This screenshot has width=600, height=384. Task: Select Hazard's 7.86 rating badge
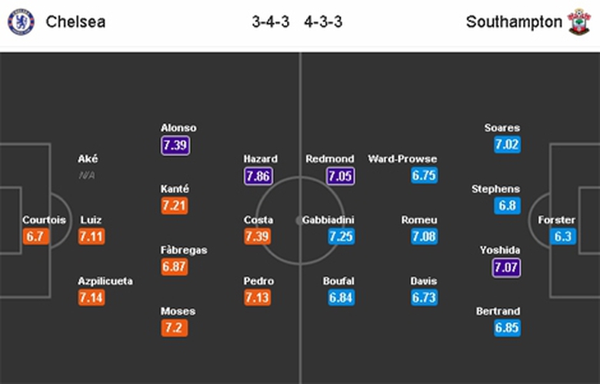click(259, 176)
